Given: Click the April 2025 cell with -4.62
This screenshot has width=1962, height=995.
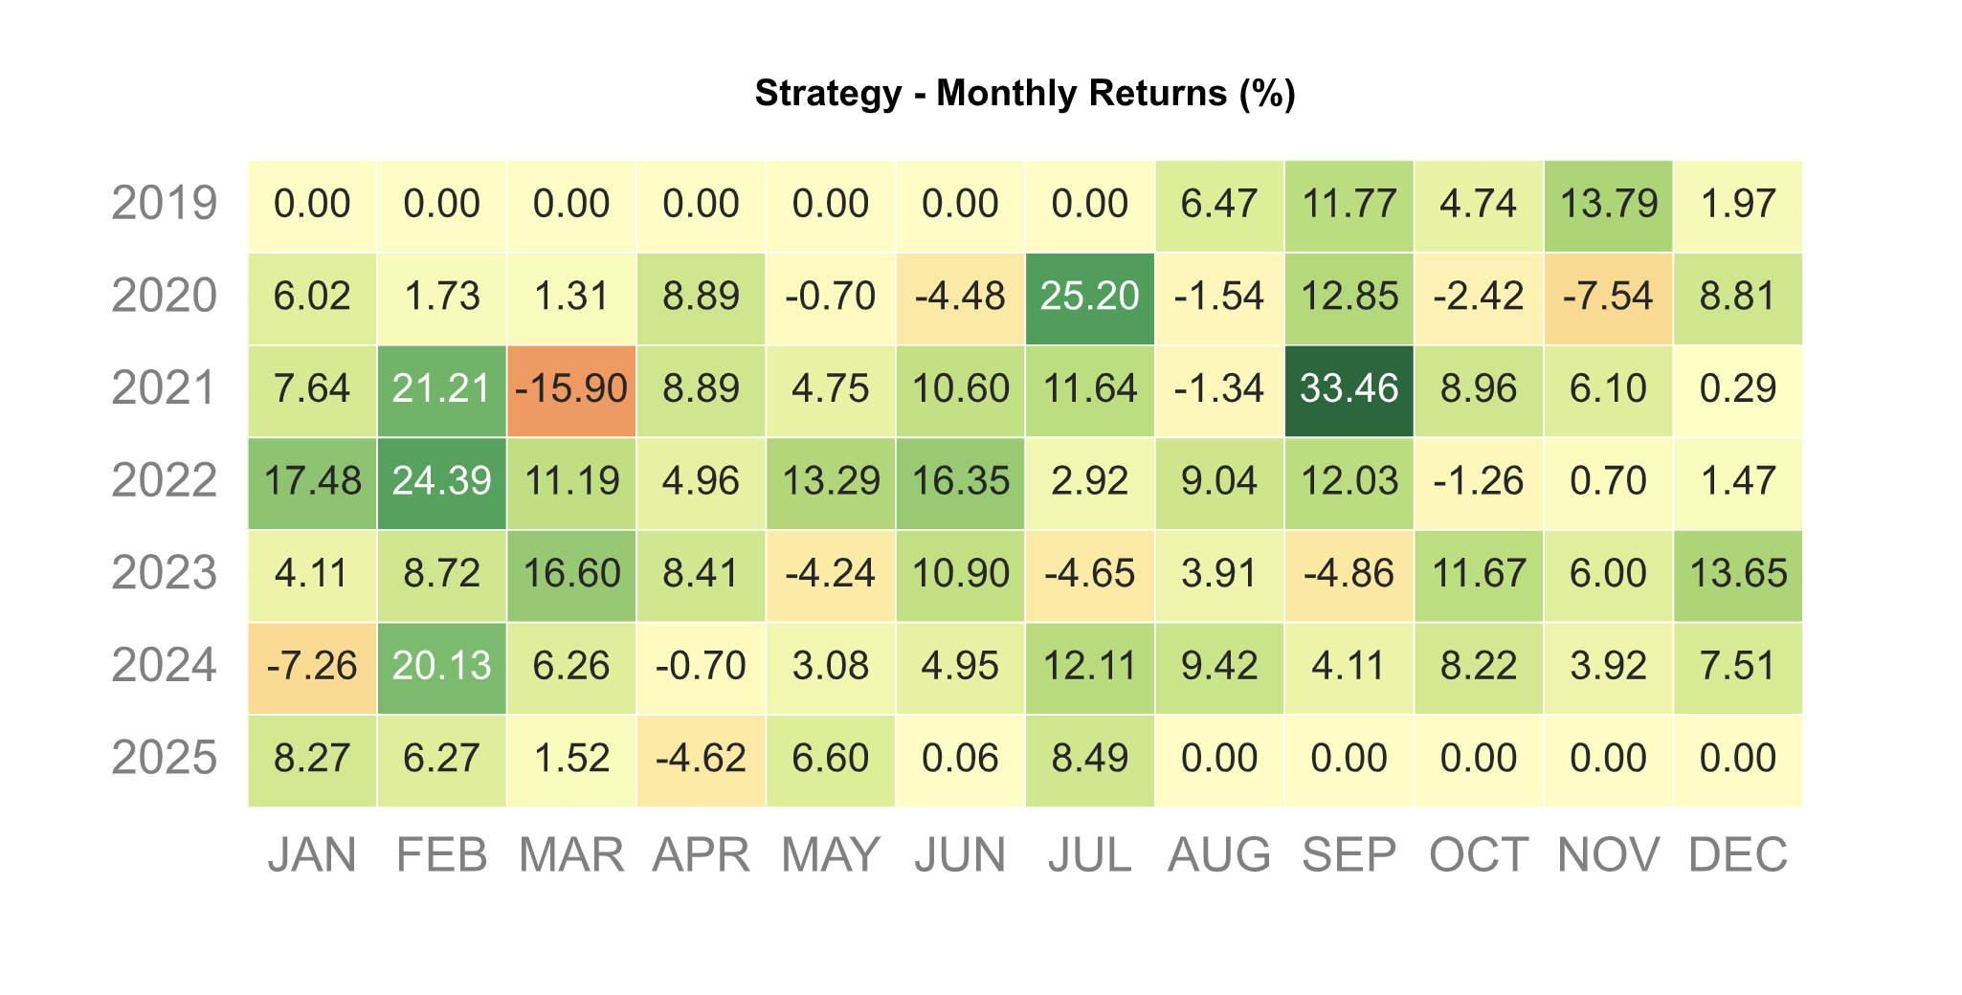Looking at the screenshot, I should 701,759.
